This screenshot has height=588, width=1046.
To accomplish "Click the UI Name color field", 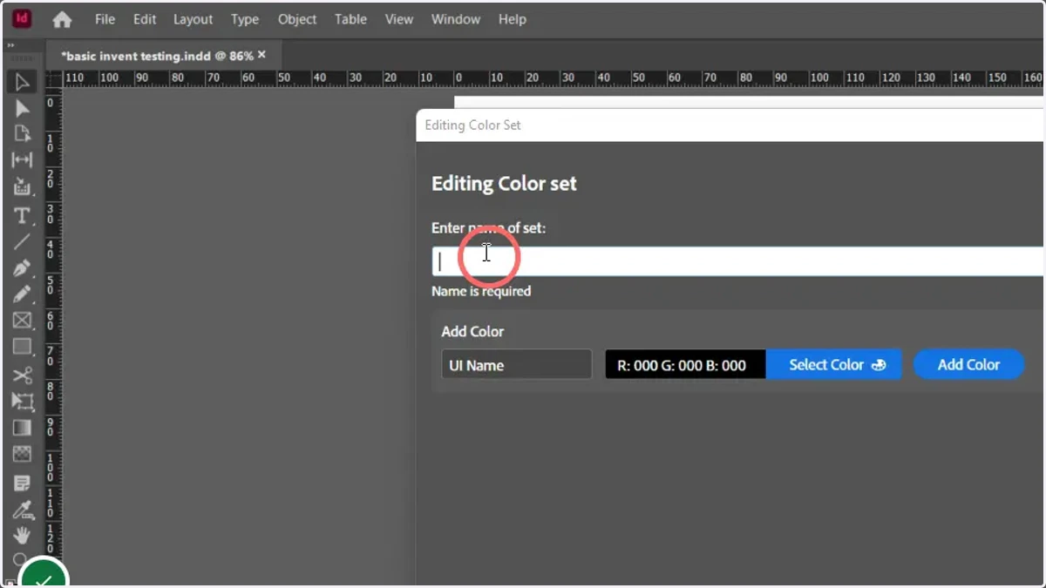I will point(516,365).
